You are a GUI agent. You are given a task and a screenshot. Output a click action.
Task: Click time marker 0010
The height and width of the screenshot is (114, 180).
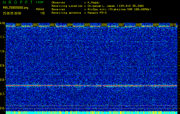pyautogui.click(x=173, y=25)
